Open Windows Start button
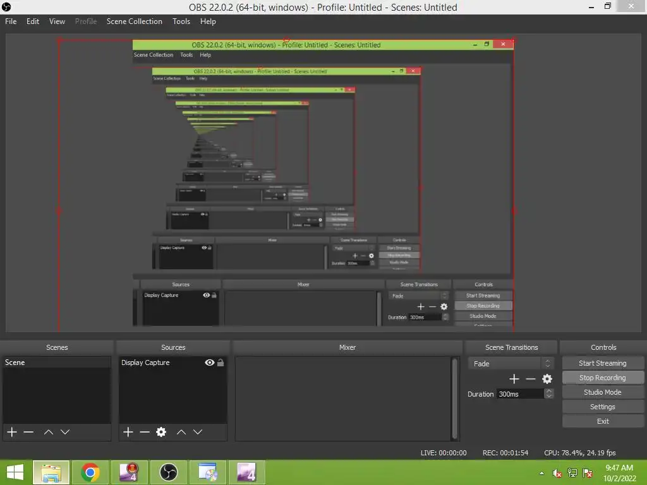 (15, 472)
